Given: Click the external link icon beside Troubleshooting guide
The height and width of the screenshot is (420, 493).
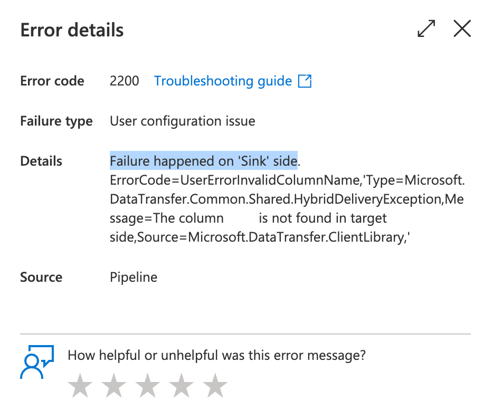Looking at the screenshot, I should (x=305, y=81).
